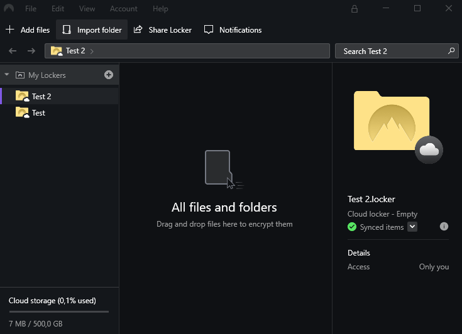The height and width of the screenshot is (334, 462).
Task: Go back with the left arrow
Action: pos(13,51)
